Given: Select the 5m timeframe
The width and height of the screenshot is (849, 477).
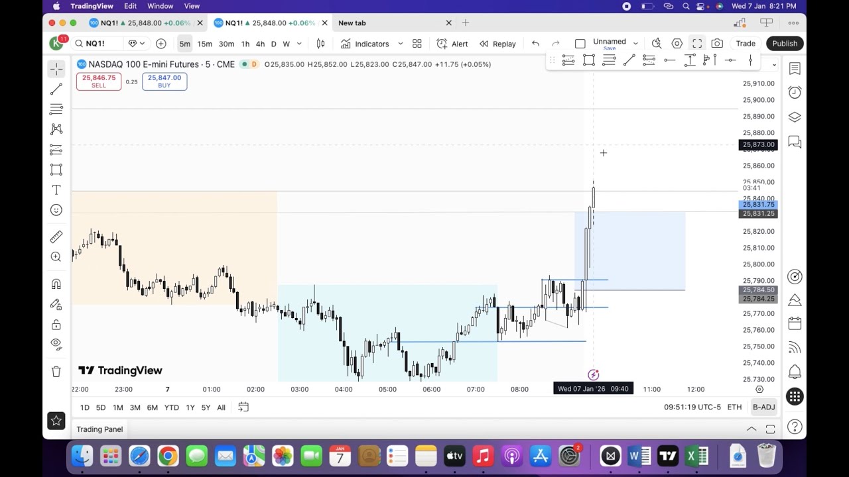Looking at the screenshot, I should tap(184, 44).
